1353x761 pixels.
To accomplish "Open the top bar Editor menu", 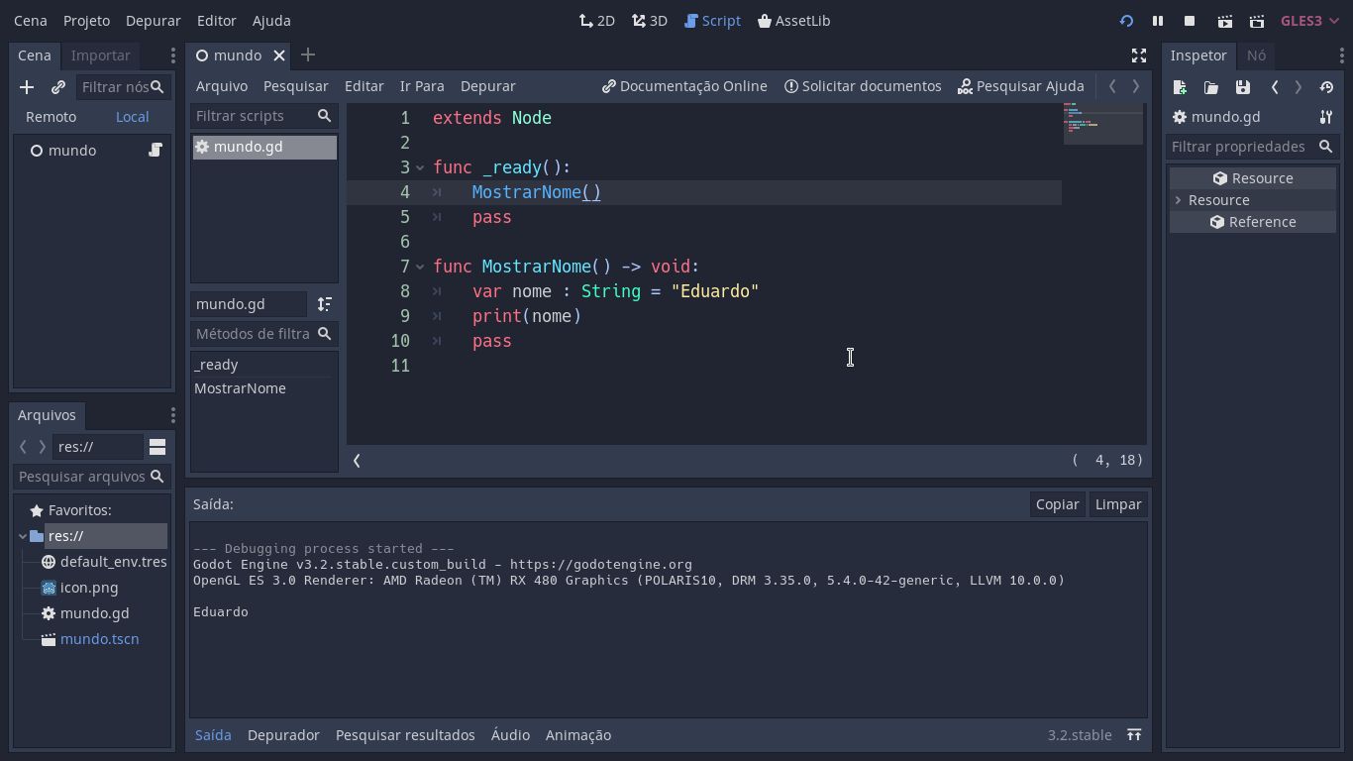I will (x=217, y=21).
